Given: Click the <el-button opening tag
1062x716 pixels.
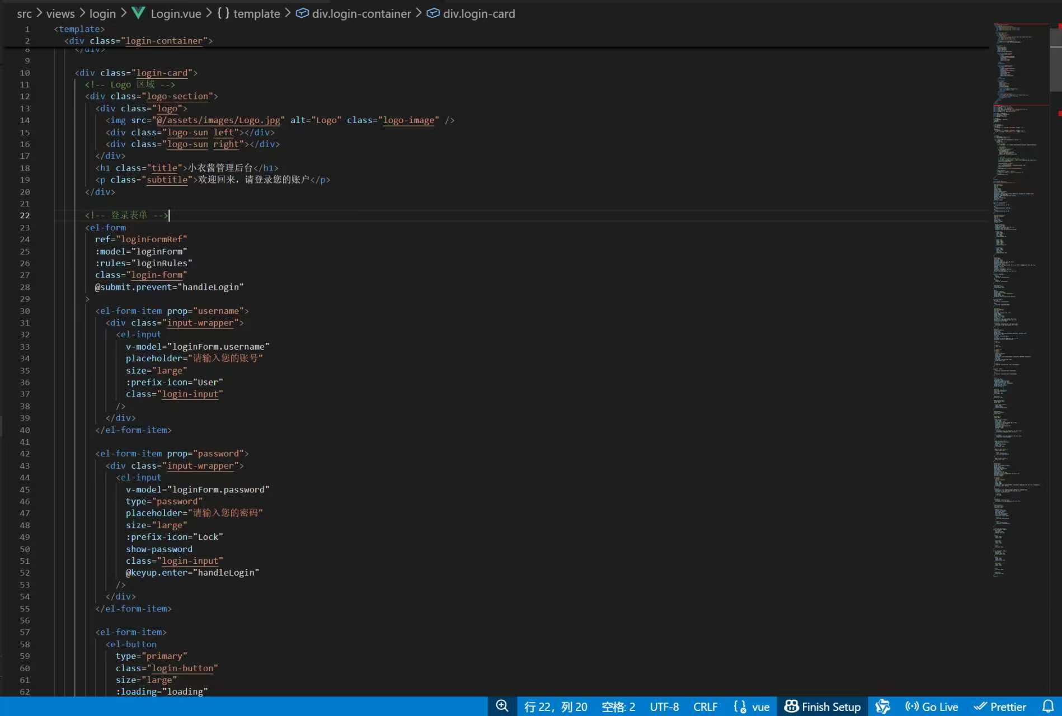Looking at the screenshot, I should point(131,644).
